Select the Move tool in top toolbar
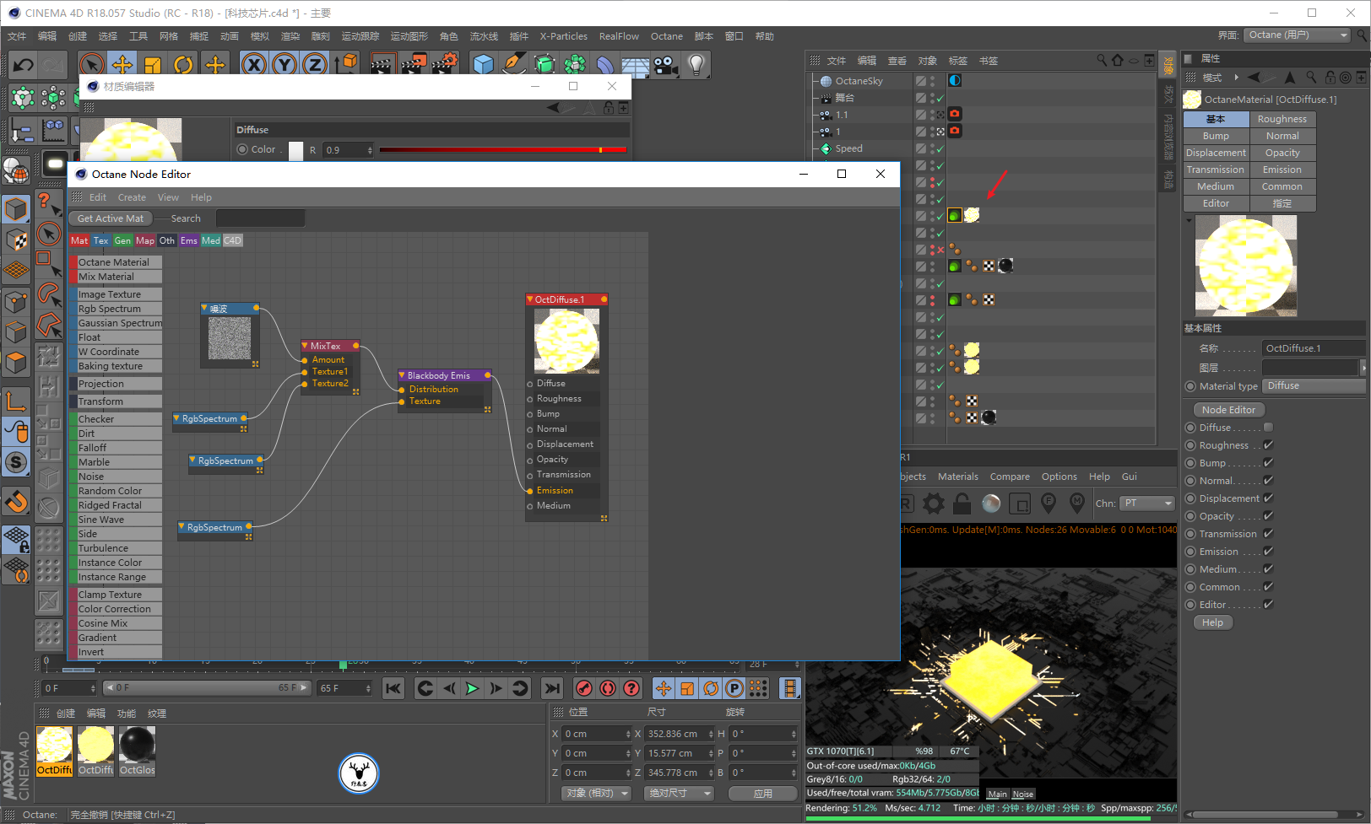This screenshot has width=1371, height=824. tap(122, 65)
